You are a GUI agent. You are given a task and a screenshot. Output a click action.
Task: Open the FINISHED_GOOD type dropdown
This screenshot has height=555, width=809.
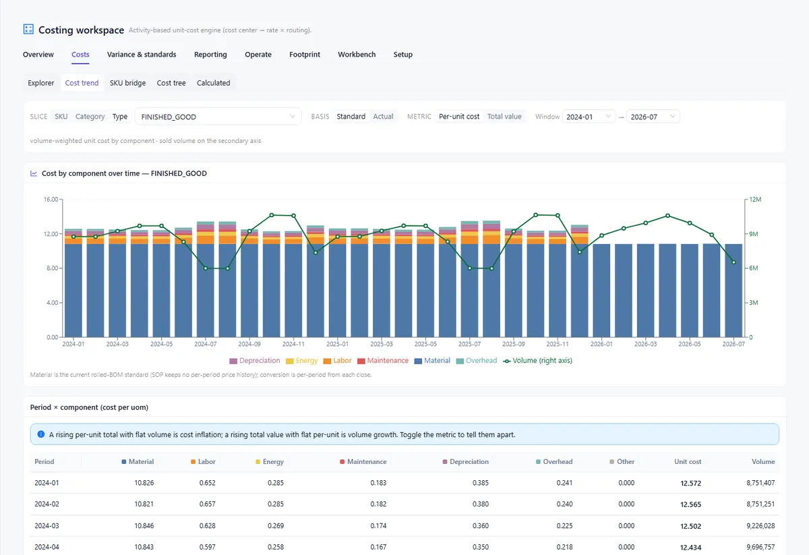coord(218,117)
